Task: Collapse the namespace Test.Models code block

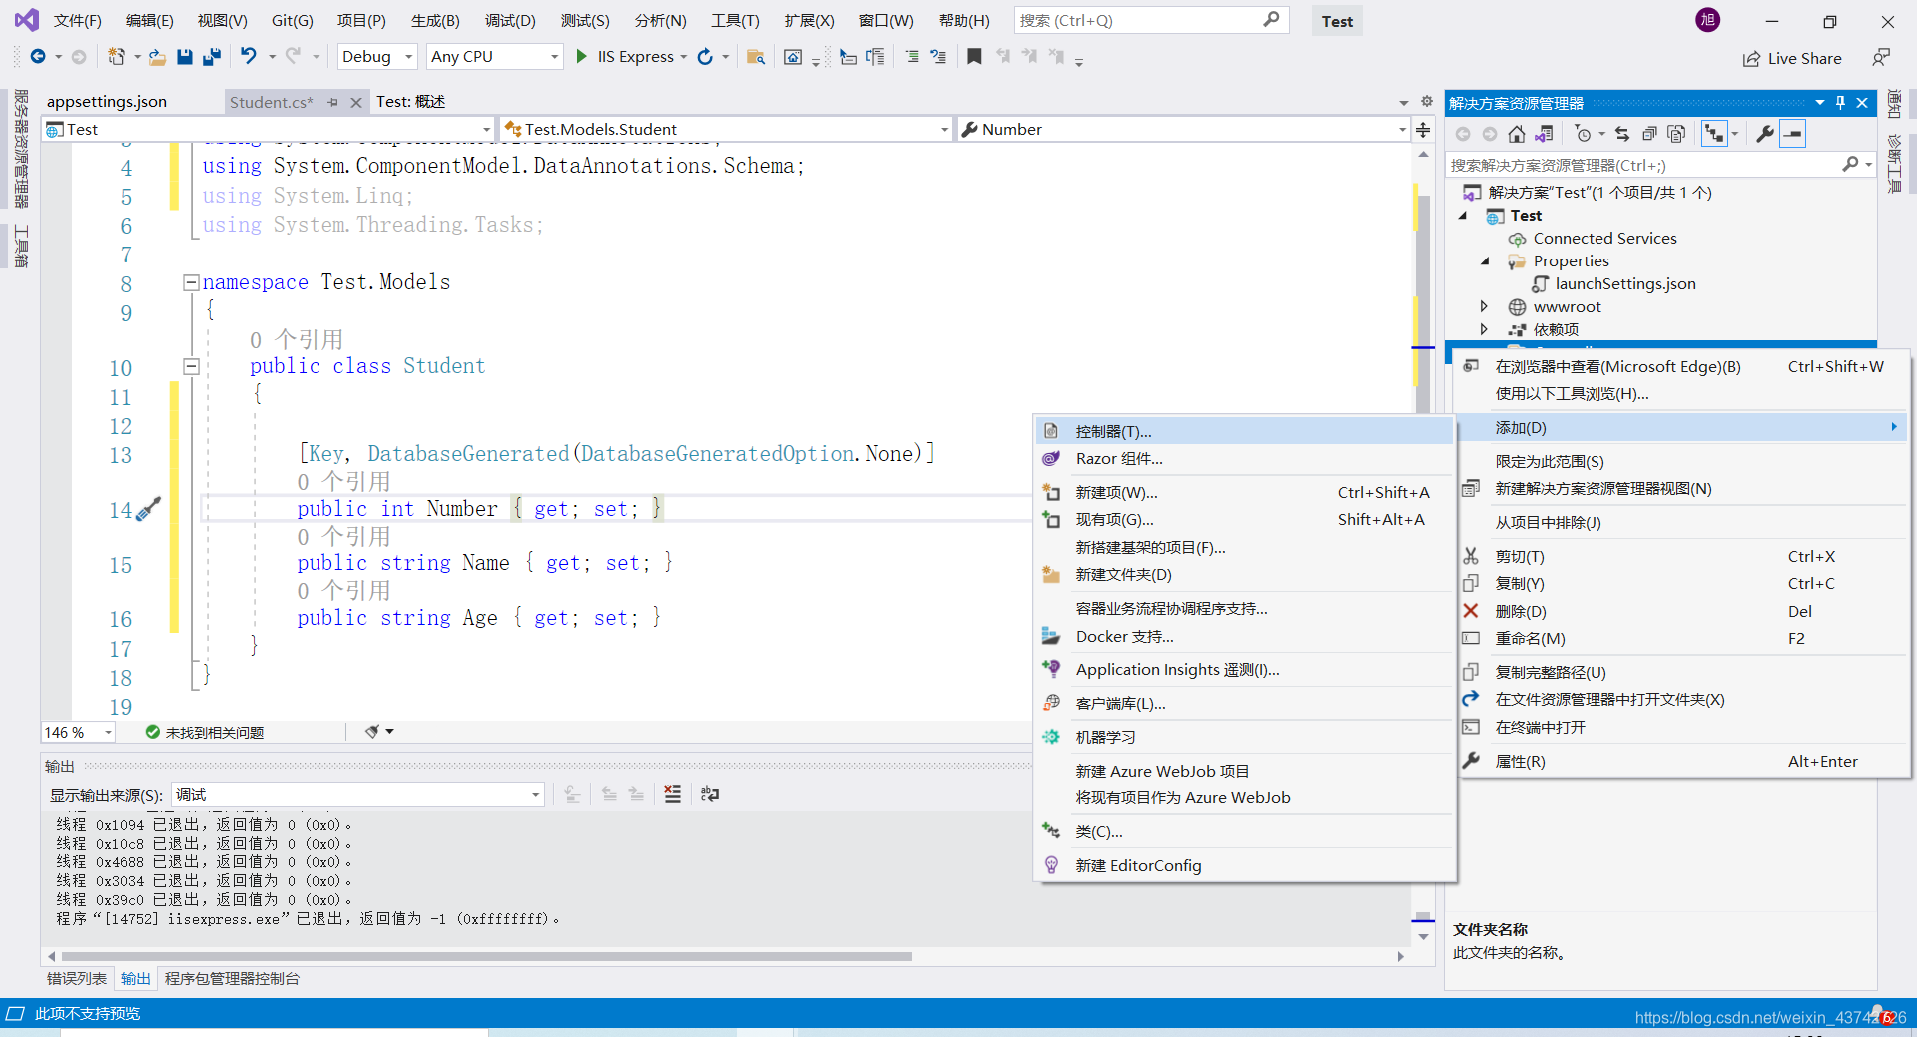Action: pyautogui.click(x=191, y=283)
